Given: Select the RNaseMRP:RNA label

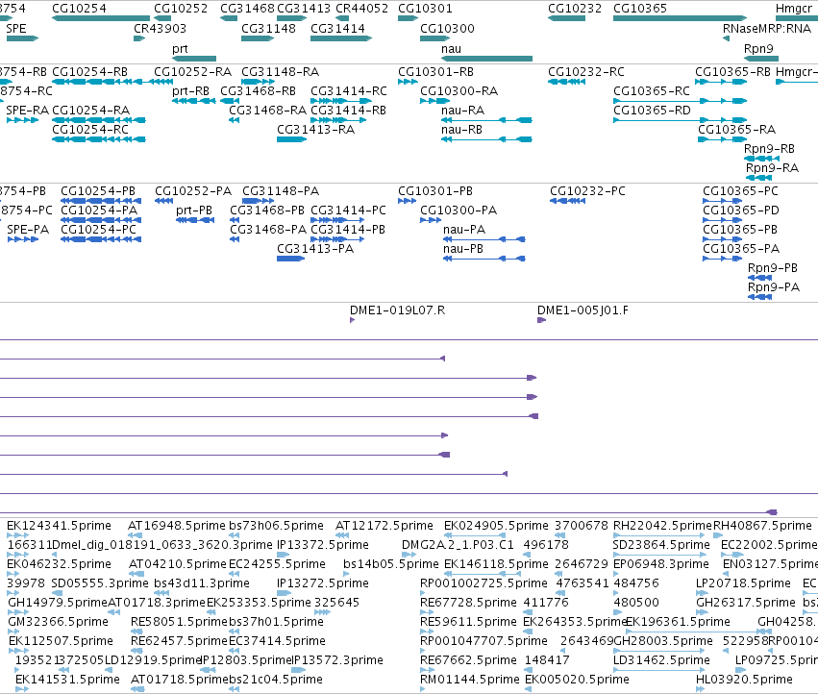Looking at the screenshot, I should click(x=767, y=28).
